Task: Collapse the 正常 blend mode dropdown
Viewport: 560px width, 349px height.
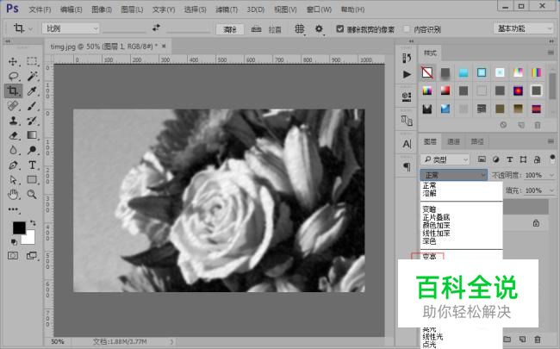Action: point(453,175)
